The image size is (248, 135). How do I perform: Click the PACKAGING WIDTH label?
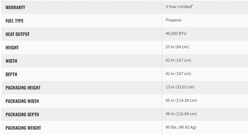tap(22, 101)
